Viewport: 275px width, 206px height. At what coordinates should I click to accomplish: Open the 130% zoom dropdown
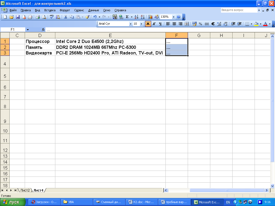click(173, 17)
